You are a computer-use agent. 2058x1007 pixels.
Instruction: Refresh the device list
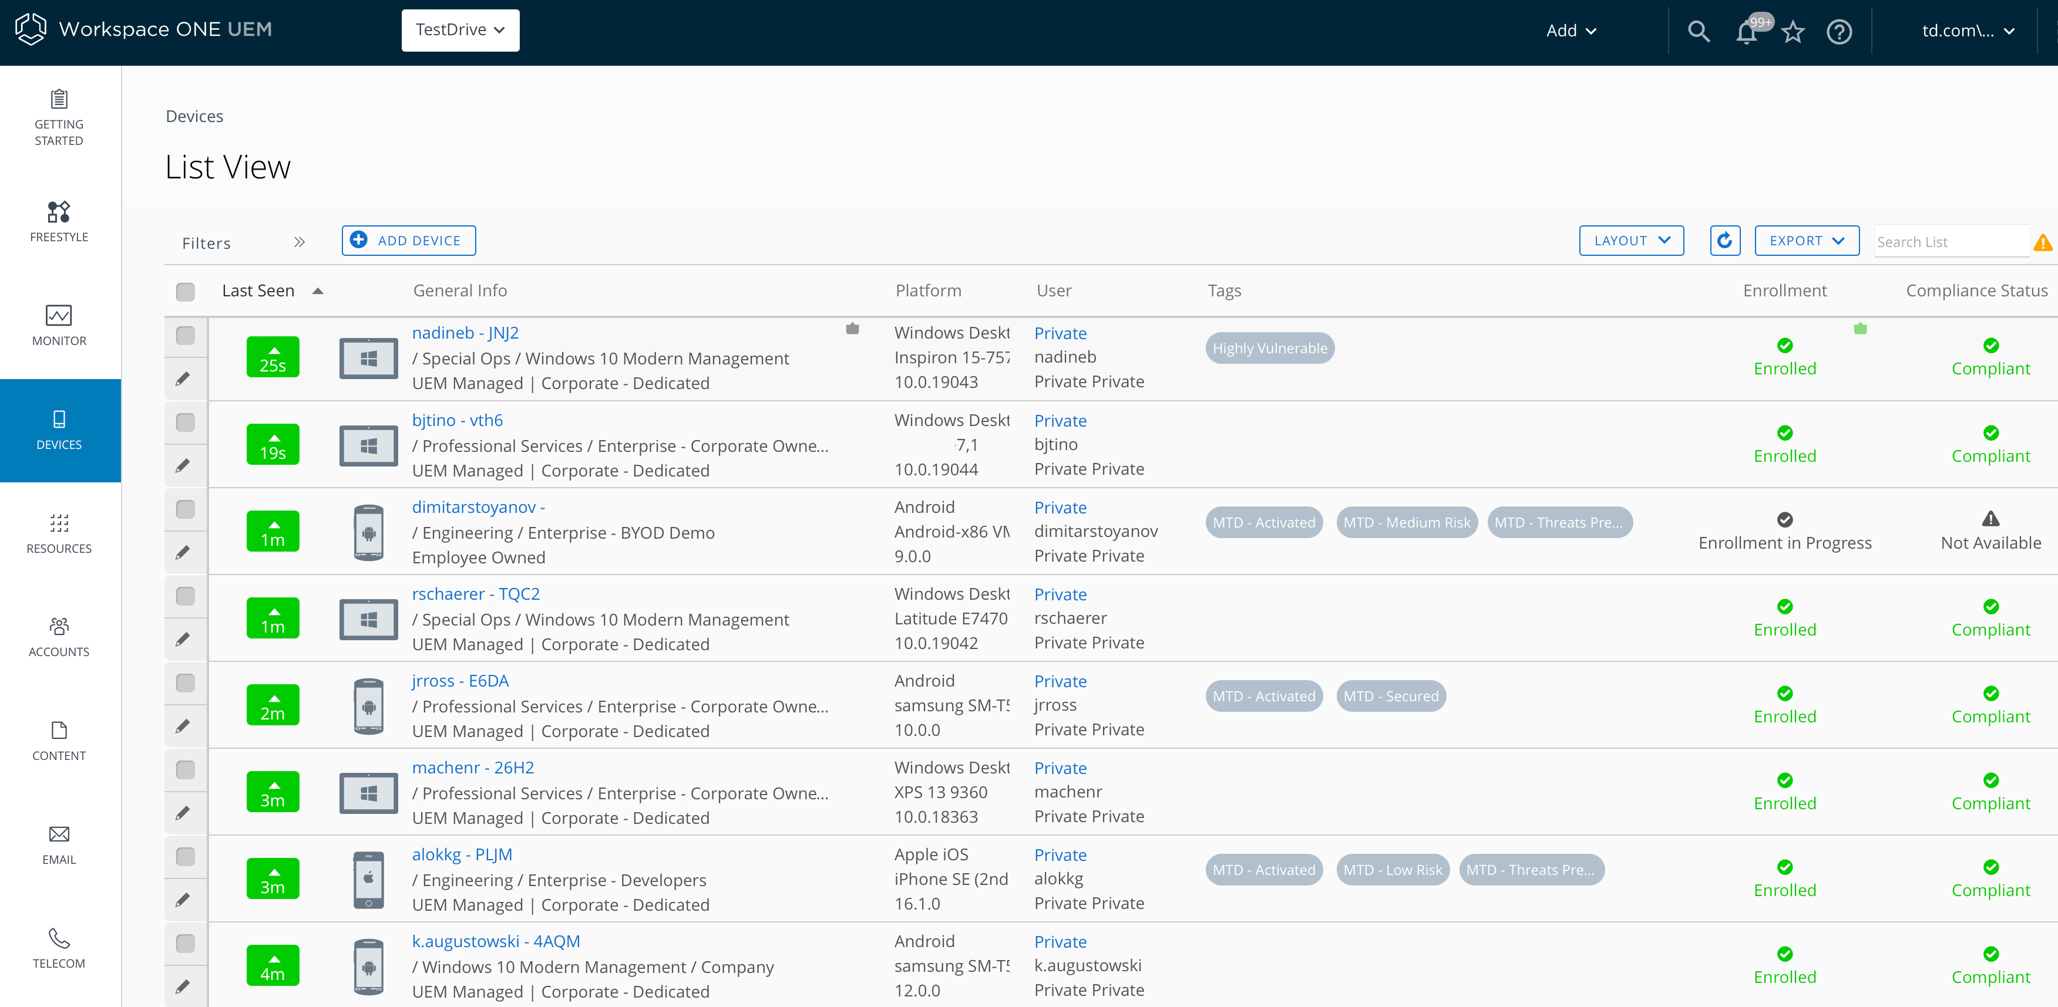(1725, 240)
